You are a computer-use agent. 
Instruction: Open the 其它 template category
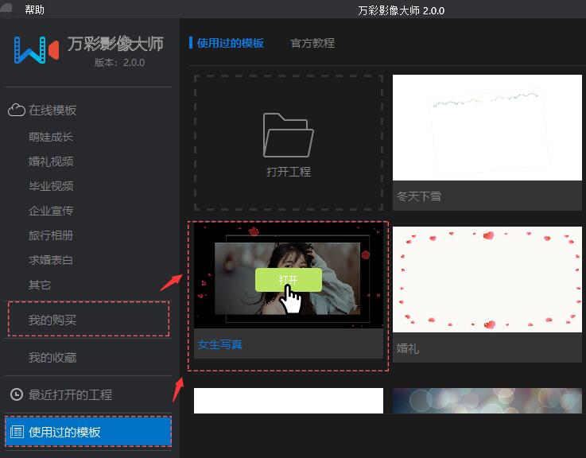pyautogui.click(x=40, y=285)
